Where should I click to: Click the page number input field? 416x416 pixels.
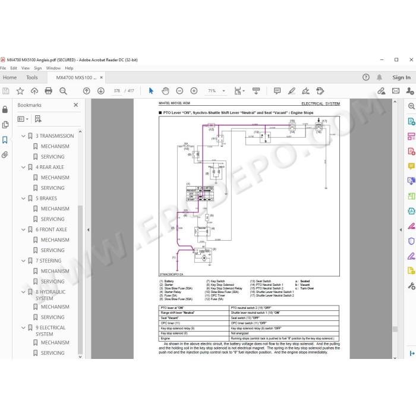pyautogui.click(x=116, y=91)
